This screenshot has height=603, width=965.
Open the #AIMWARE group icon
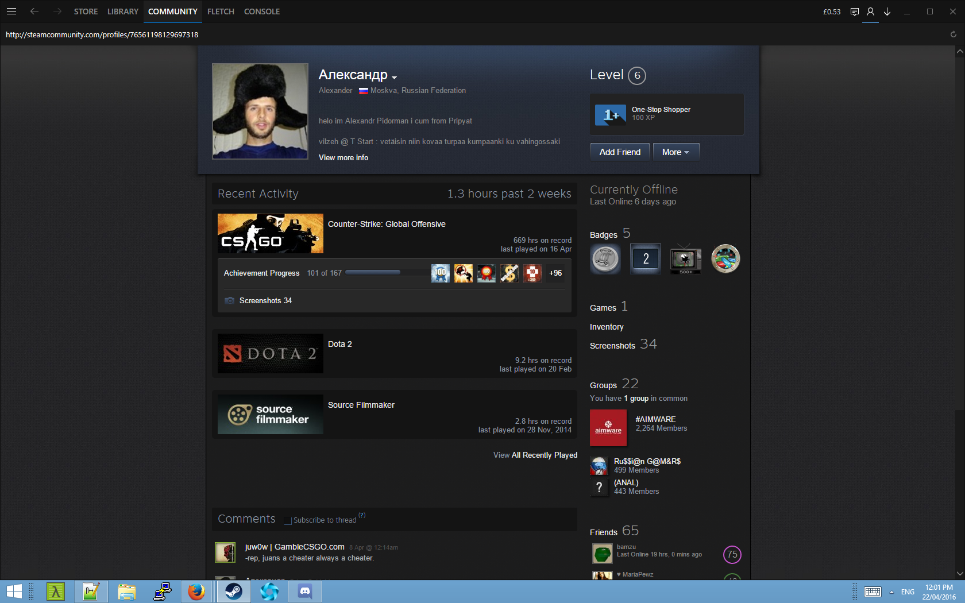pos(608,428)
